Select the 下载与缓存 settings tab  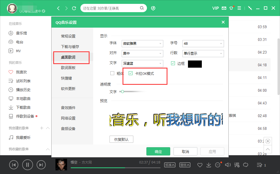pyautogui.click(x=70, y=47)
